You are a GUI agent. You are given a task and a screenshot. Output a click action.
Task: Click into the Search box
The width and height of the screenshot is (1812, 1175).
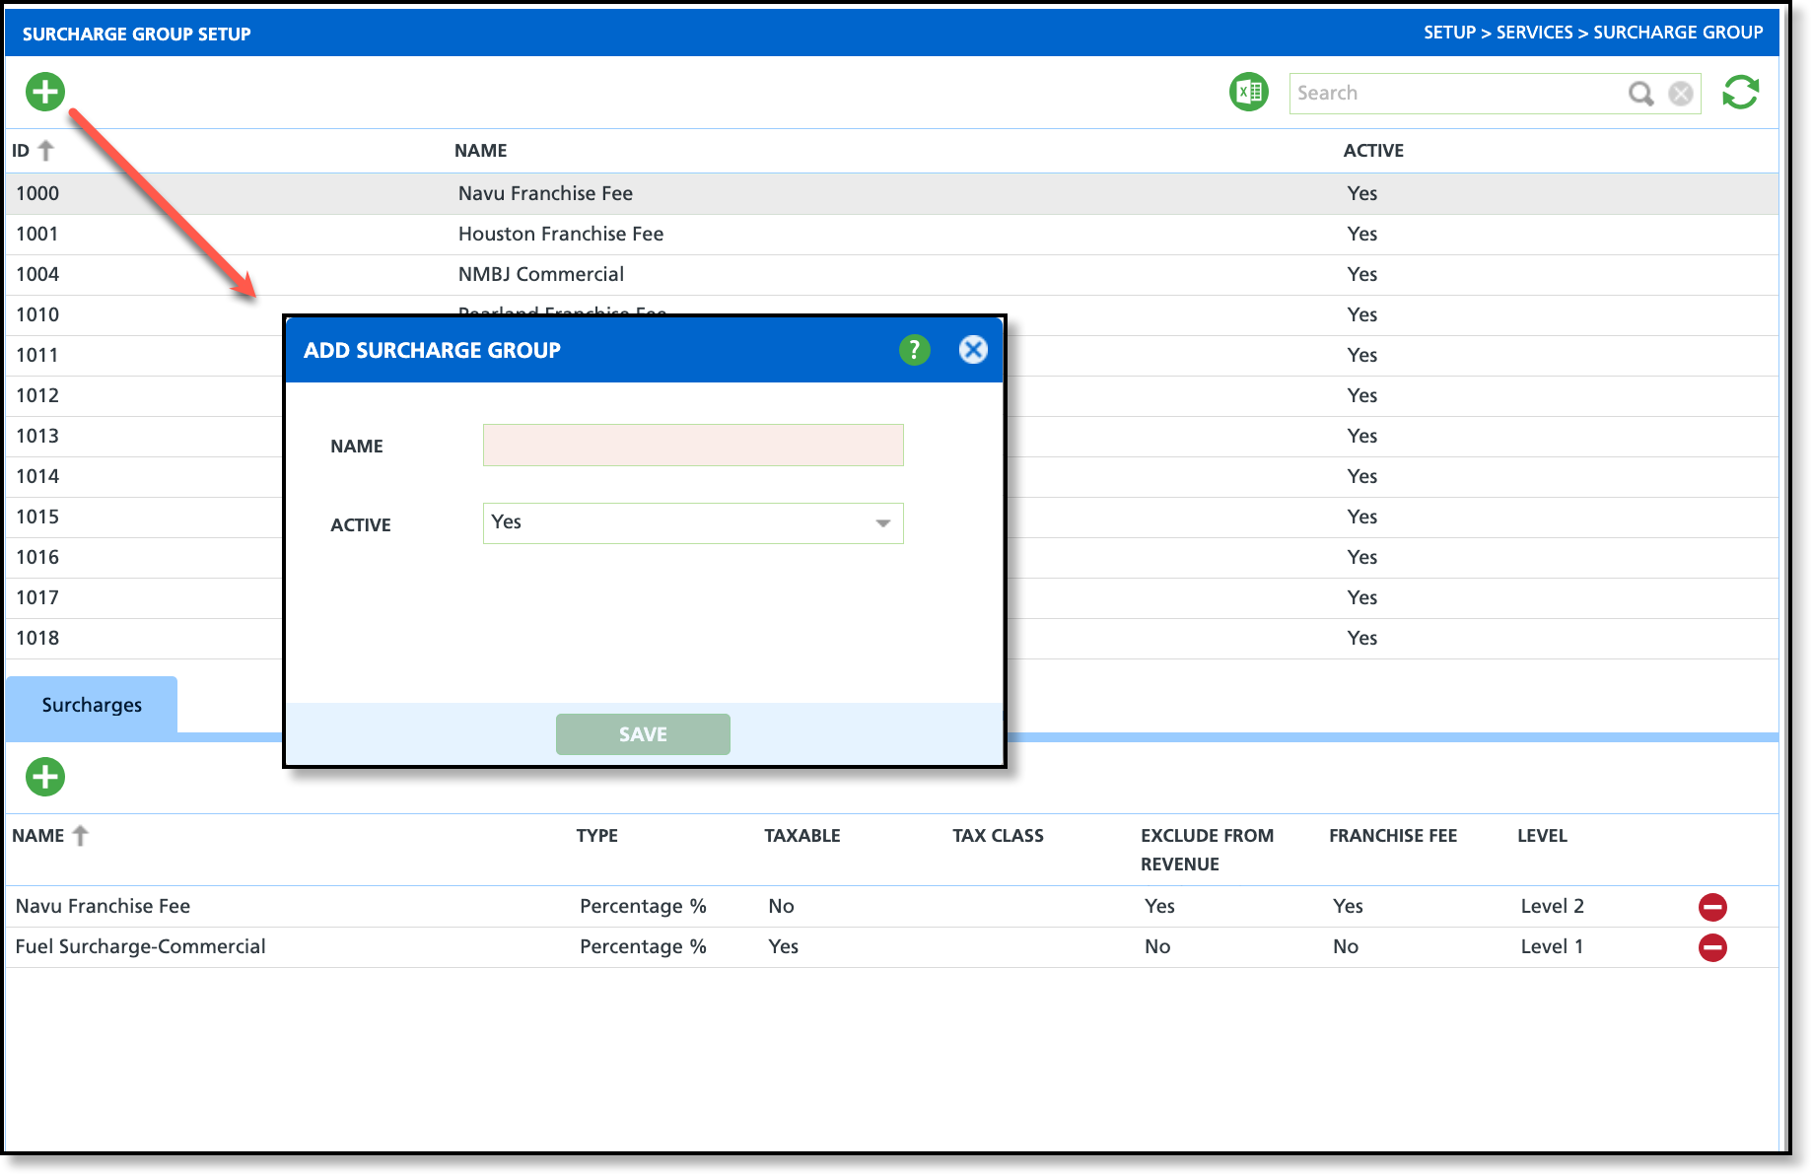pyautogui.click(x=1457, y=94)
